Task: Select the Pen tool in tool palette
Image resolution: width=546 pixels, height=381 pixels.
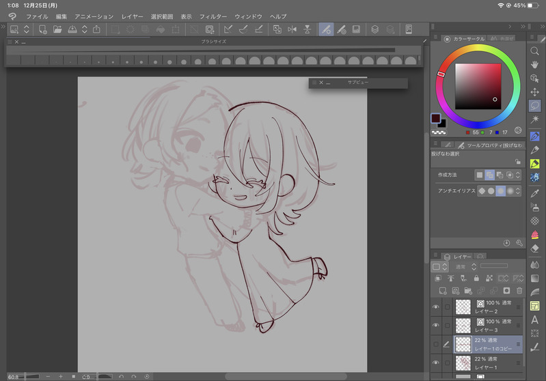Action: coord(534,136)
